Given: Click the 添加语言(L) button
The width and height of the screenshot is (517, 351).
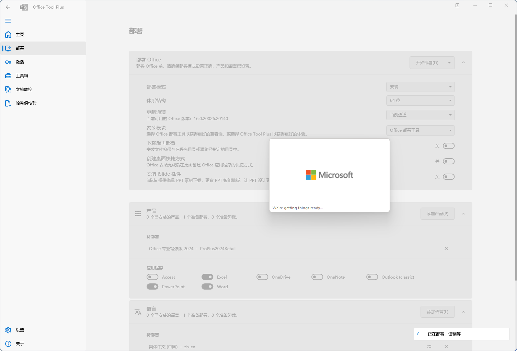Looking at the screenshot, I should click(x=437, y=312).
